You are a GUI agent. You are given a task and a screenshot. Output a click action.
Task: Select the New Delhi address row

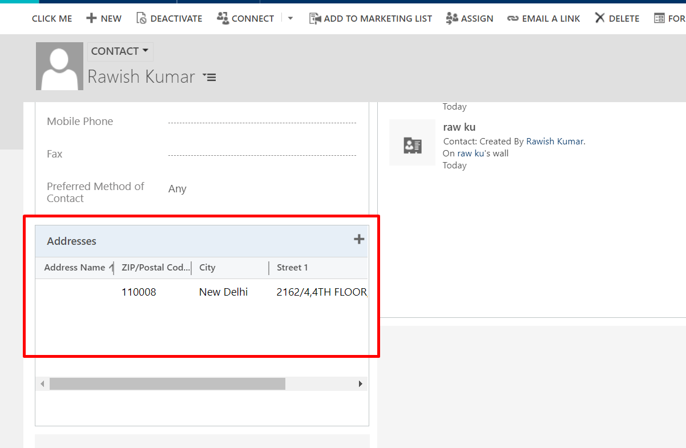223,292
